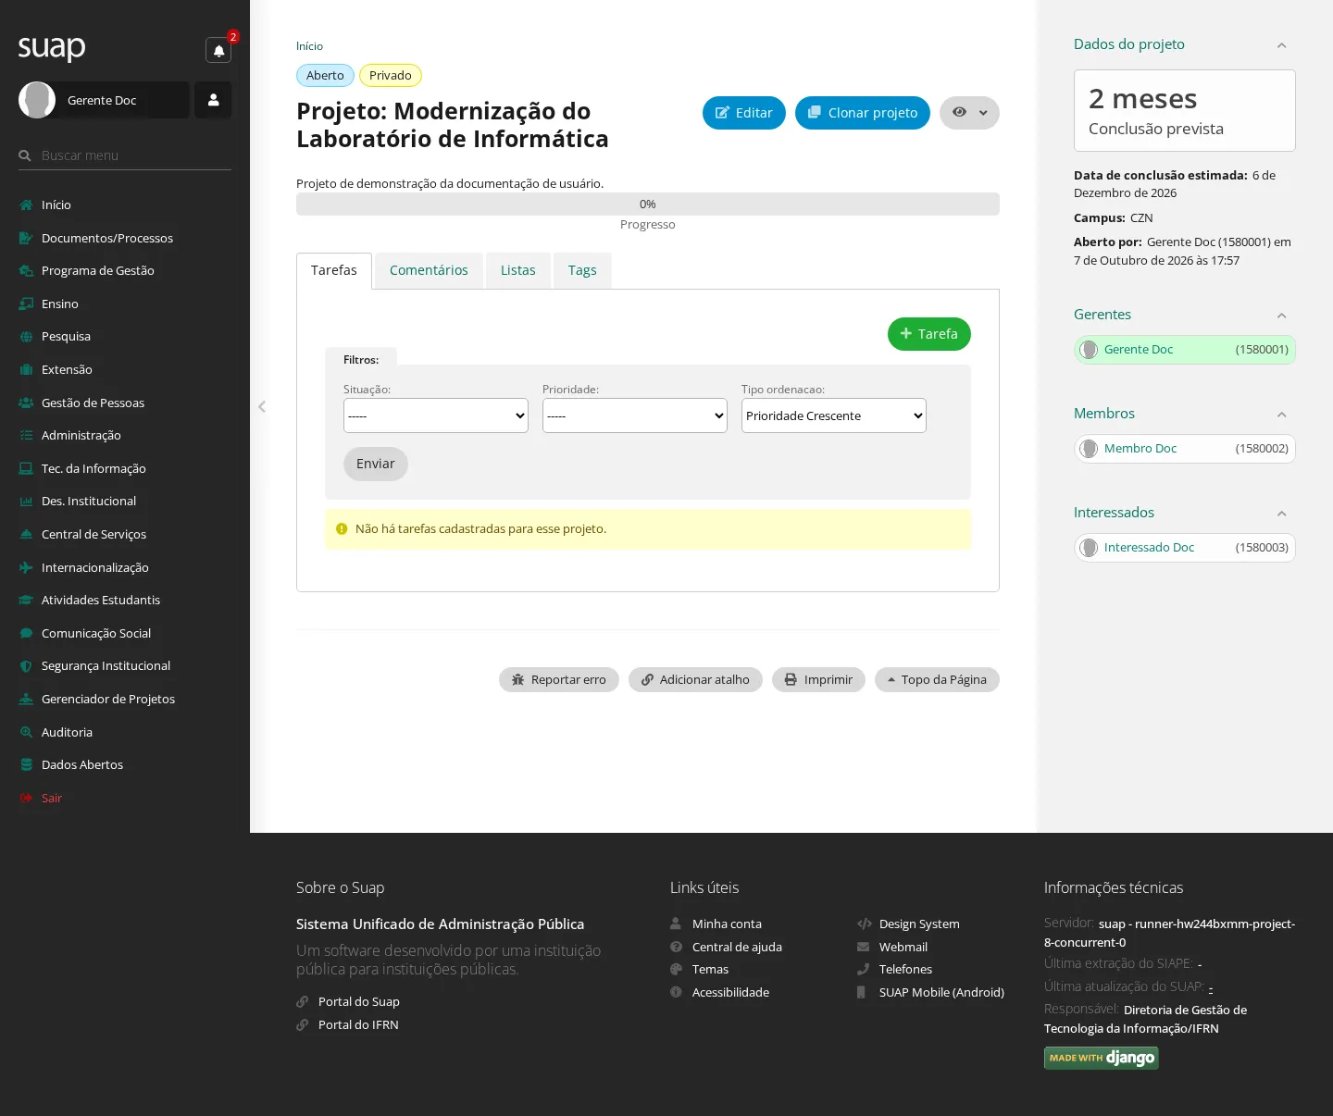The height and width of the screenshot is (1116, 1333).
Task: Open the eye visibility dropdown button
Action: 969,113
